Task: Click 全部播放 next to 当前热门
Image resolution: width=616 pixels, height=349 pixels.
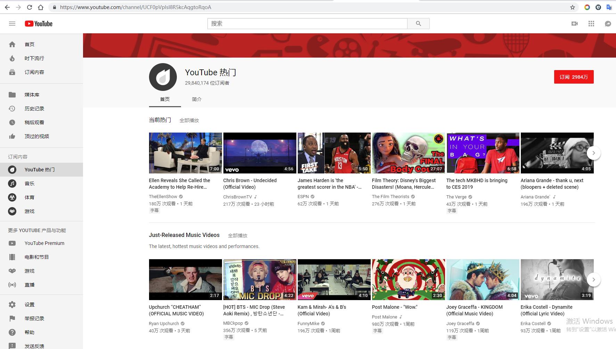Action: pos(189,120)
